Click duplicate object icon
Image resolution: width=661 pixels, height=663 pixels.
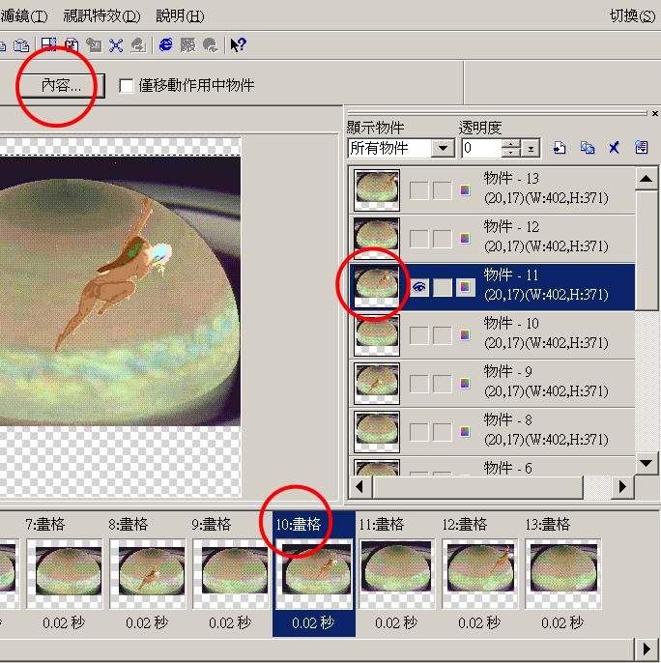pyautogui.click(x=587, y=148)
